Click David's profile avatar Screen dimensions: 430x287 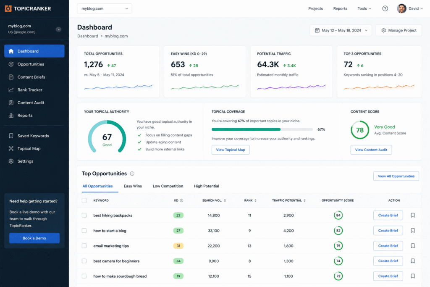click(401, 8)
